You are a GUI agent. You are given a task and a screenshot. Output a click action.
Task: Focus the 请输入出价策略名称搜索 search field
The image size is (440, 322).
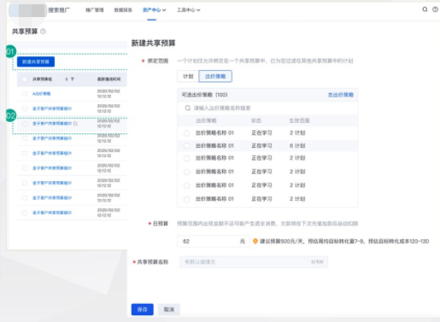[x=267, y=108]
